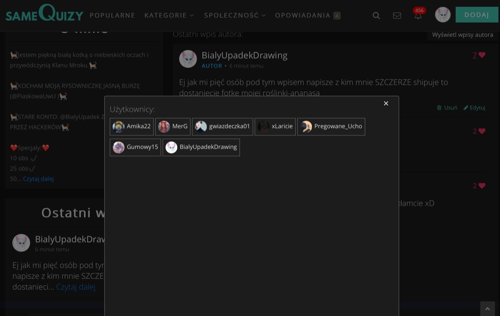Expand the Społeczność dropdown menu
Image resolution: width=500 pixels, height=316 pixels.
(234, 15)
